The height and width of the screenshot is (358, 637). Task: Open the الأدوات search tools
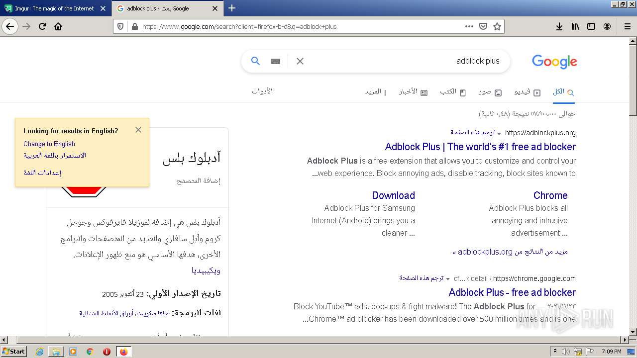point(262,91)
